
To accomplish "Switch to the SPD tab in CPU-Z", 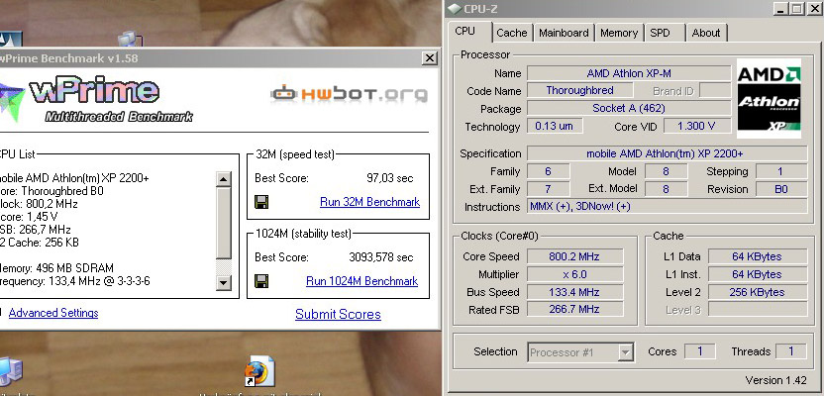I will click(660, 33).
